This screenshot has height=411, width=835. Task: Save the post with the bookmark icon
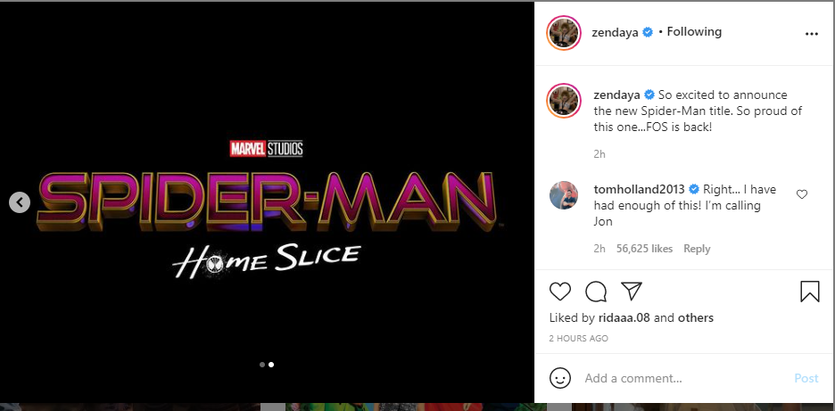click(809, 292)
